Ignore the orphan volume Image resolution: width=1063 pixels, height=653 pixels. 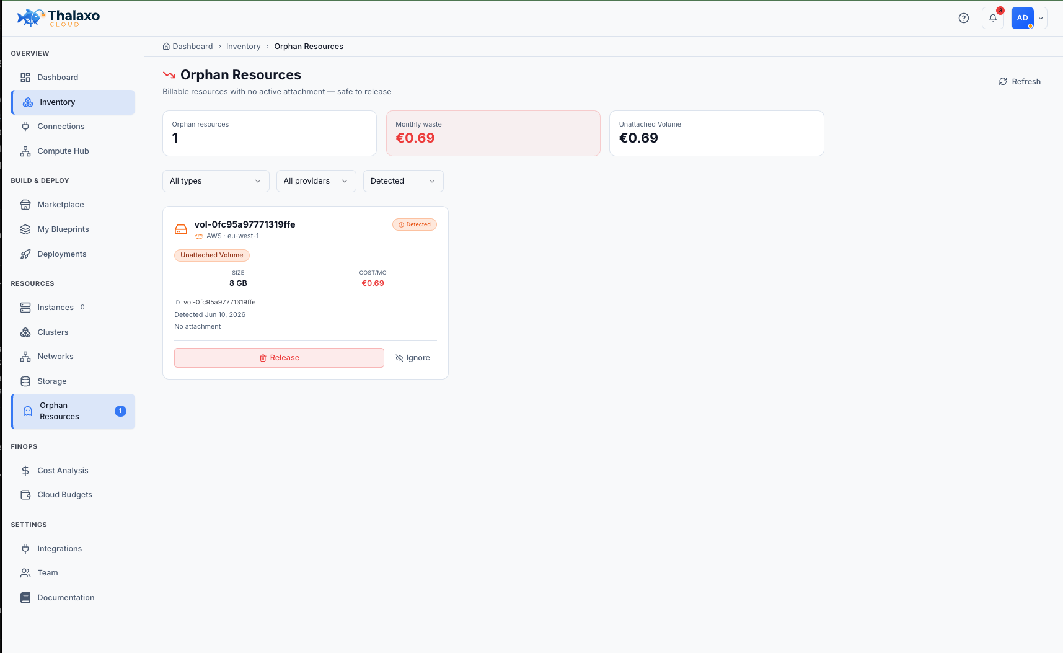point(413,358)
